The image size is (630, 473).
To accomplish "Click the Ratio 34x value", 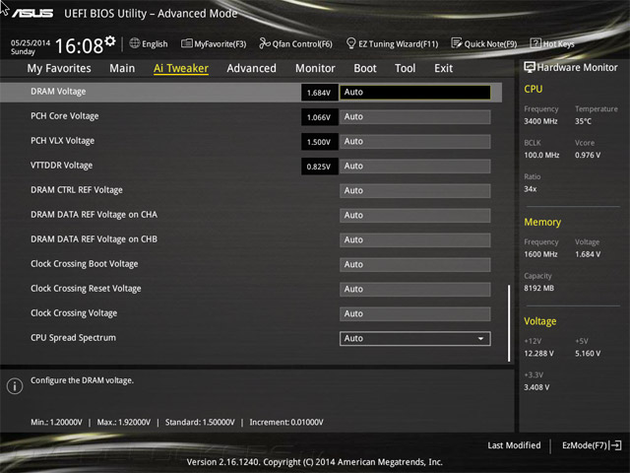I will click(530, 188).
